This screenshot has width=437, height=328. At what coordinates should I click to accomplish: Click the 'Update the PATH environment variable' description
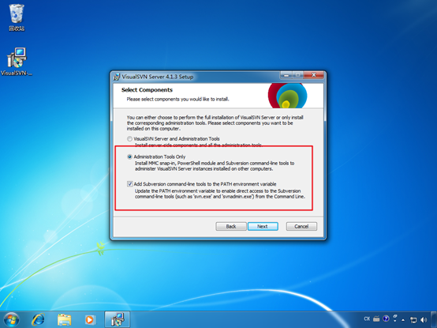(x=220, y=194)
